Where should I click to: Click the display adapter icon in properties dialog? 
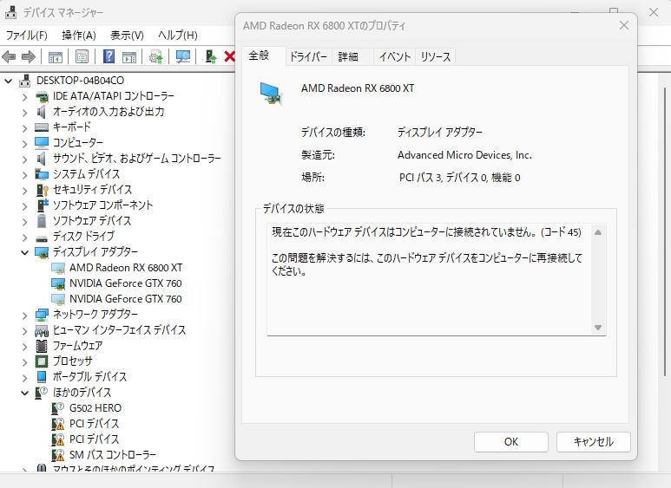[x=272, y=94]
